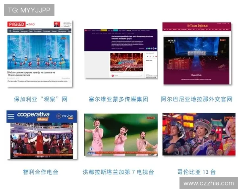Click the caption 保加利亚“观察”网
Image resolution: width=242 pixels, height=193 pixels.
click(x=41, y=99)
